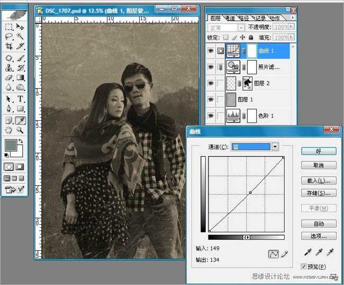Select the Pen tool

[9, 109]
